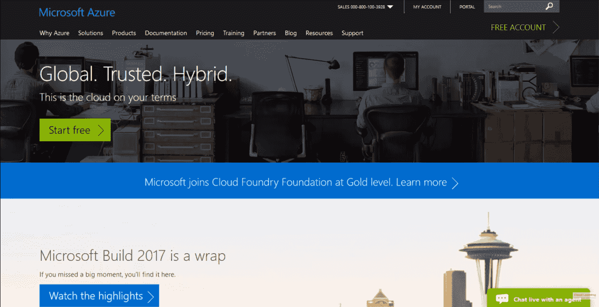The height and width of the screenshot is (307, 599).
Task: Click the green Start free button
Action: pyautogui.click(x=75, y=130)
